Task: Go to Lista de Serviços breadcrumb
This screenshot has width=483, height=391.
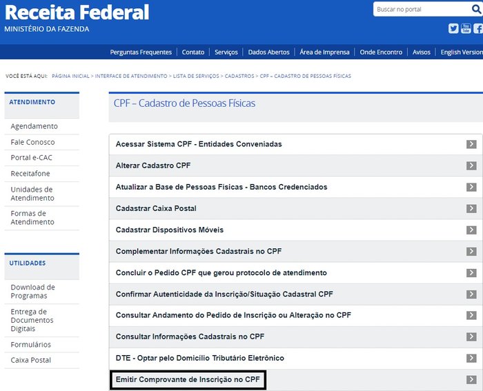Action: [196, 76]
